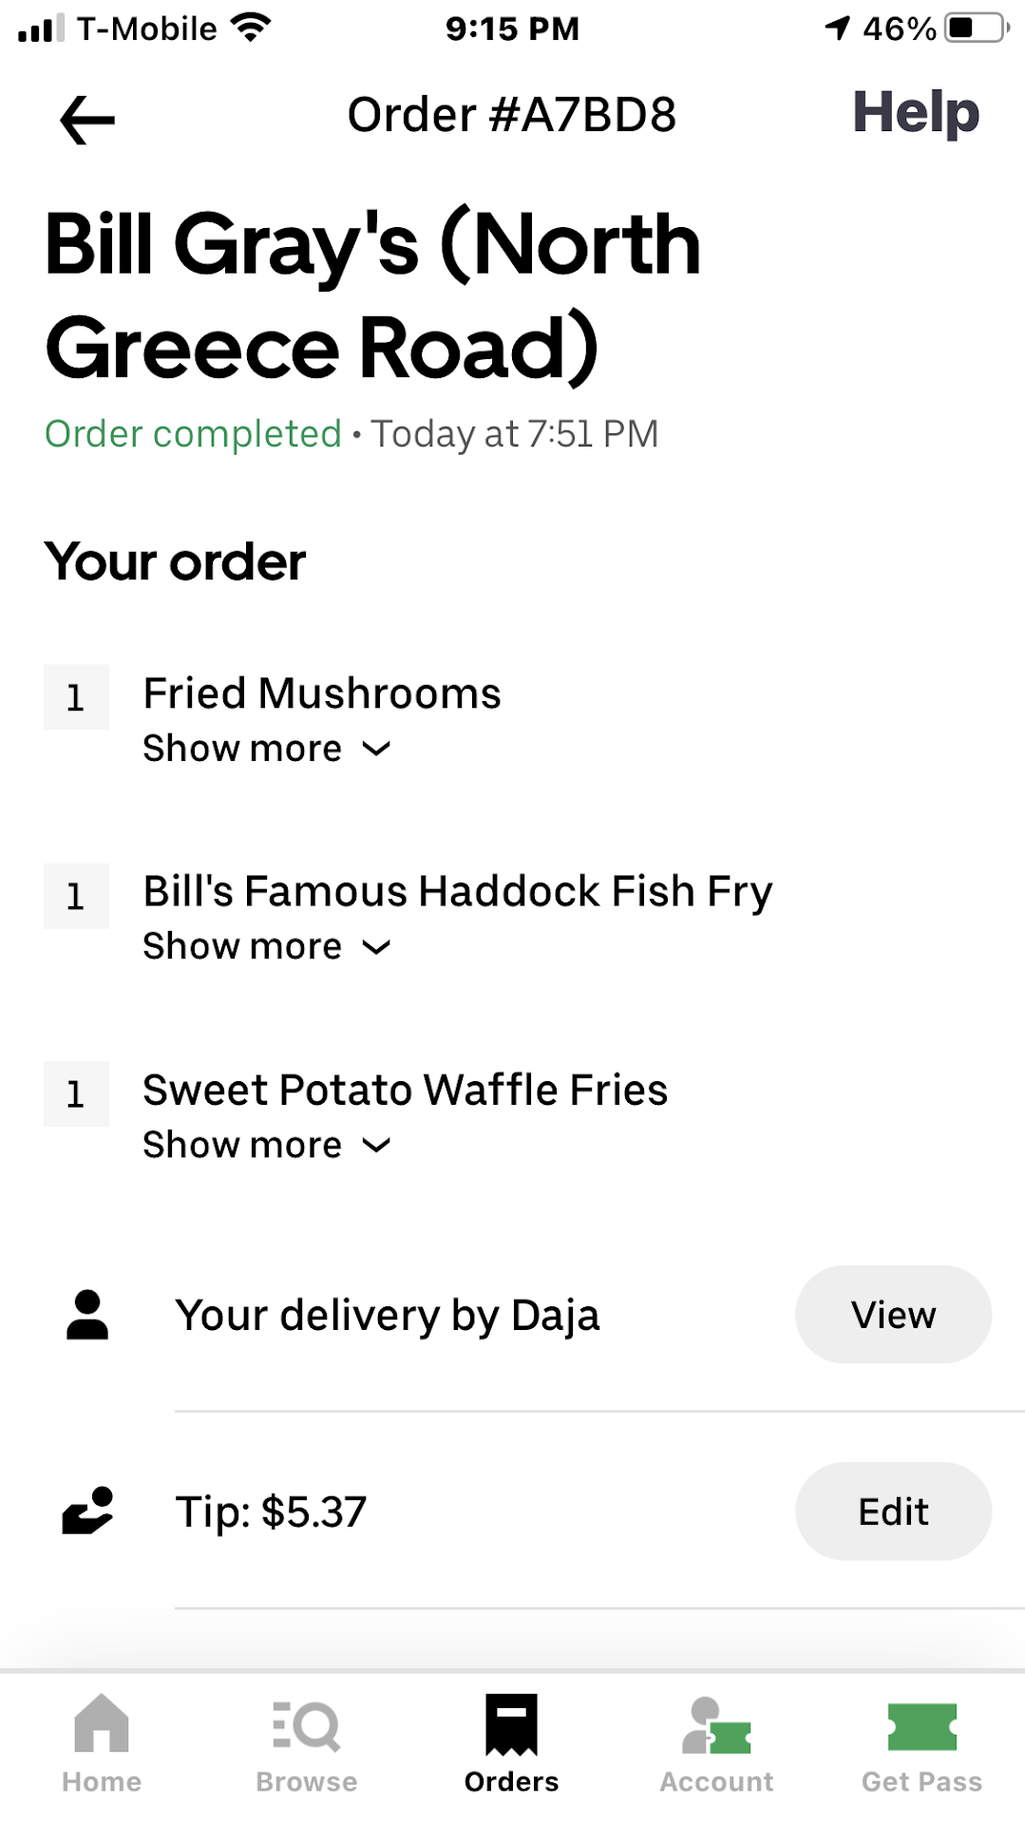
Task: Expand Show more under Sweet Potato Waffle Fries
Action: point(266,1146)
